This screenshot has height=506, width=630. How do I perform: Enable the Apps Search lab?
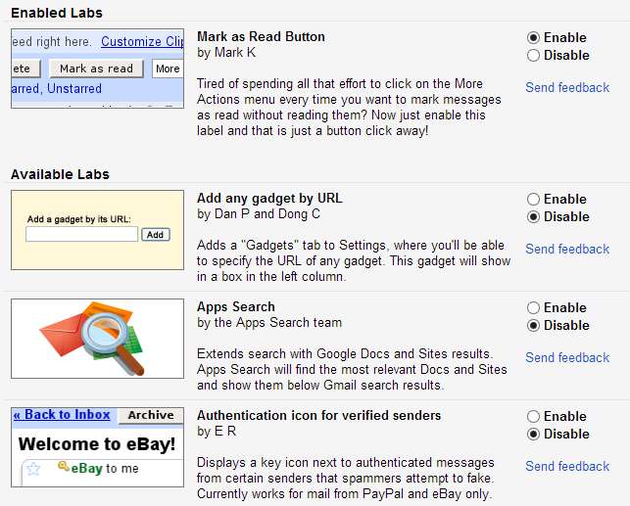(534, 308)
